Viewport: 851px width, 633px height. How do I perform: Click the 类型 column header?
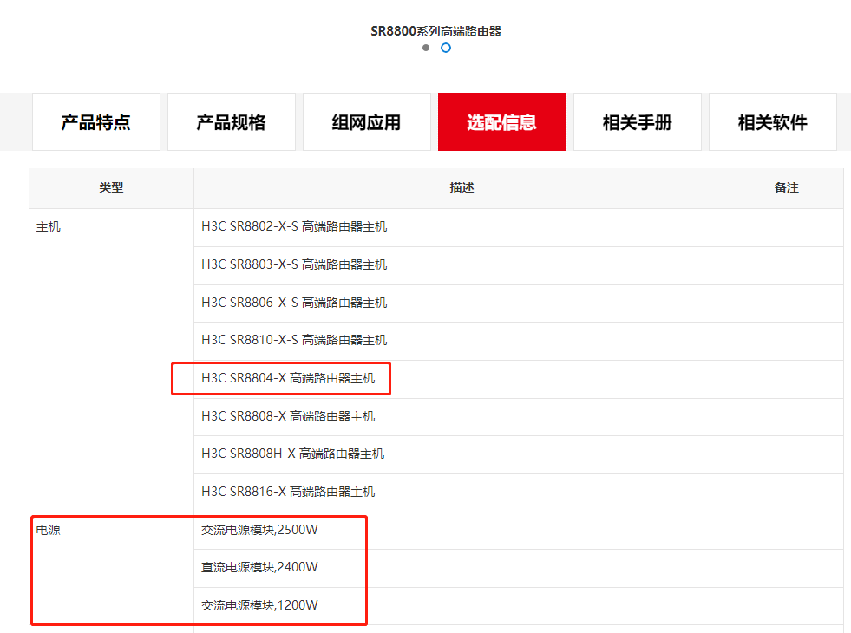(111, 187)
